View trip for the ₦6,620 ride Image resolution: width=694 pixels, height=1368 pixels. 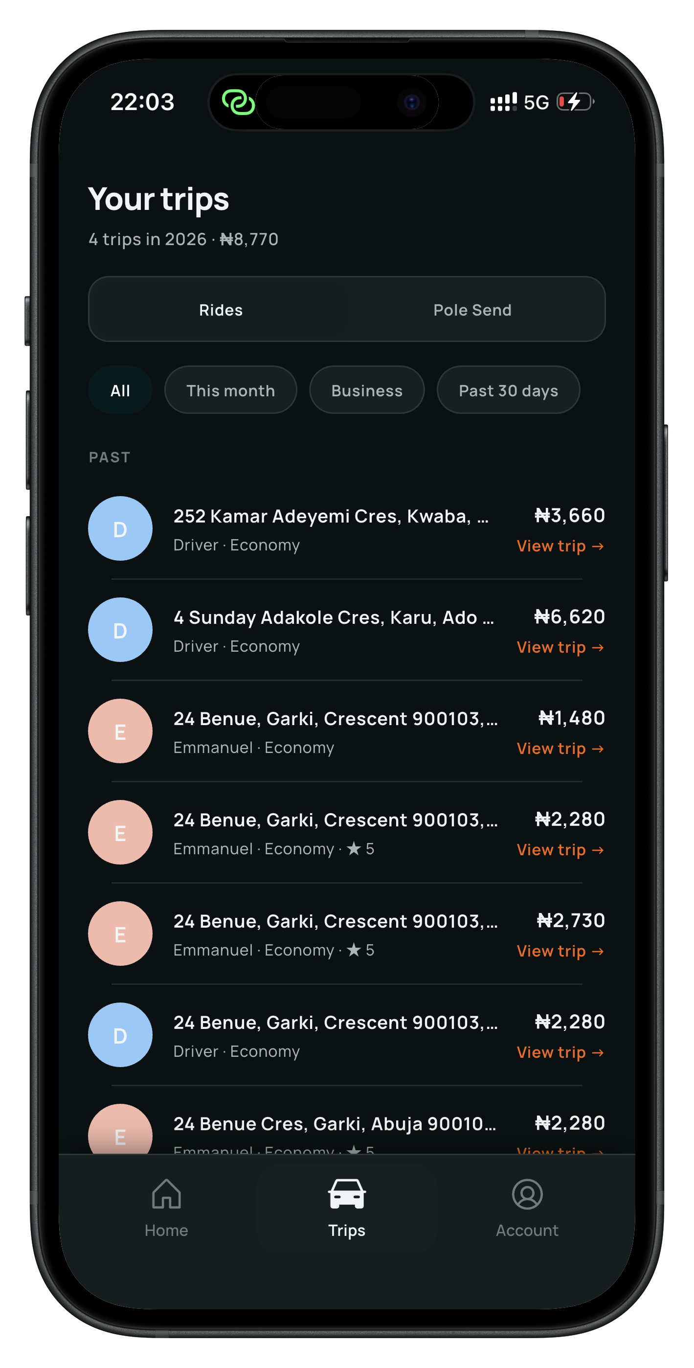(x=560, y=647)
